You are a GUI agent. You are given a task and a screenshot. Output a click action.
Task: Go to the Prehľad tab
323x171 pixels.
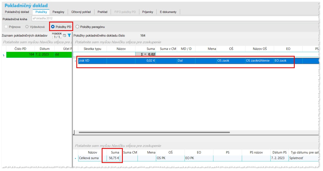(x=103, y=12)
